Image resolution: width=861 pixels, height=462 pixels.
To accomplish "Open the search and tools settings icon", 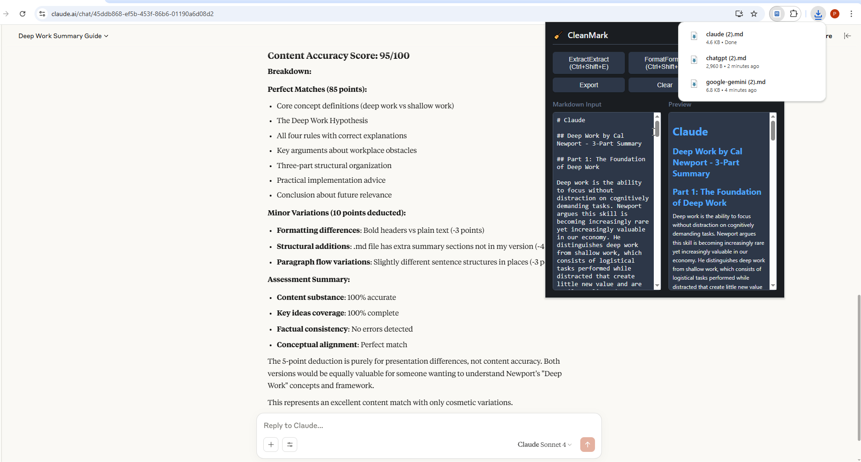I will 290,444.
